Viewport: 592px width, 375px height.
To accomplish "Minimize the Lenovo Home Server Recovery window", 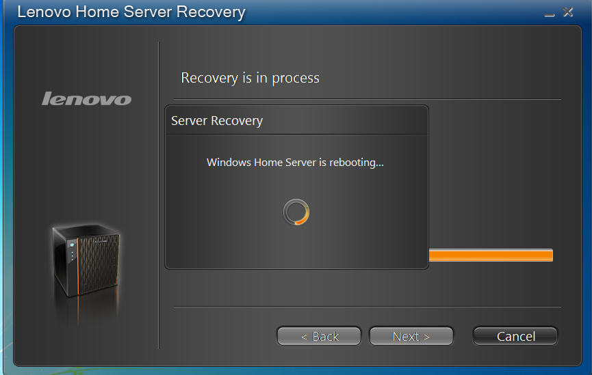I will pos(550,13).
